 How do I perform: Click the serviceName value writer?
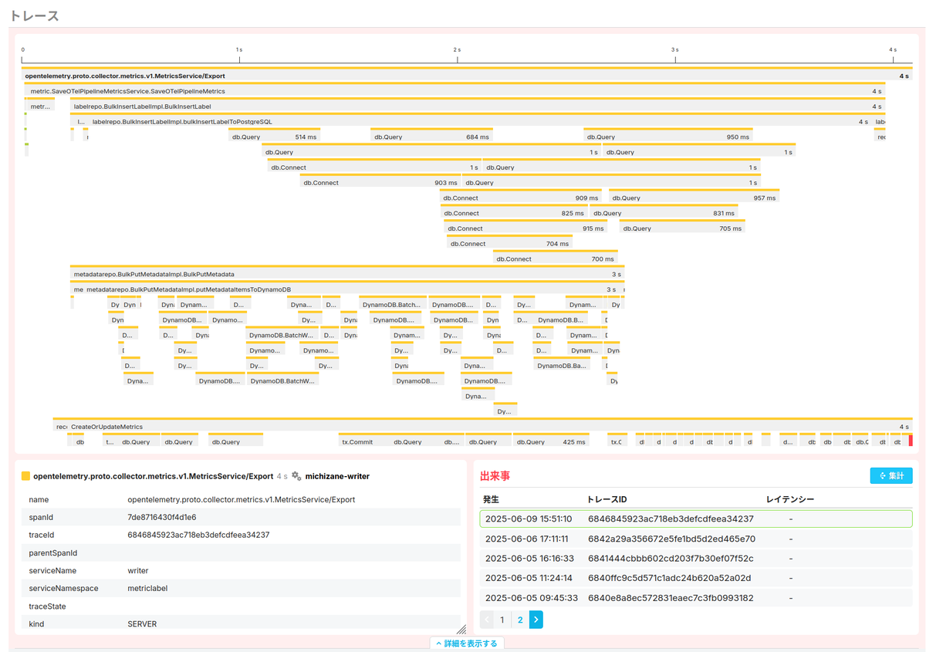pyautogui.click(x=138, y=570)
